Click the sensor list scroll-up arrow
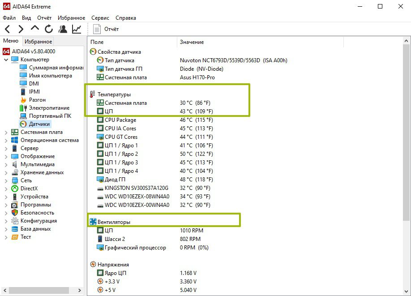This screenshot has width=411, height=296. 406,41
